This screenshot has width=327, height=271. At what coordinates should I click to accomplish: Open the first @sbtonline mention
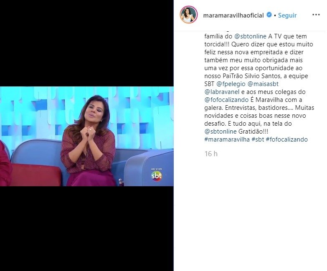pos(250,36)
